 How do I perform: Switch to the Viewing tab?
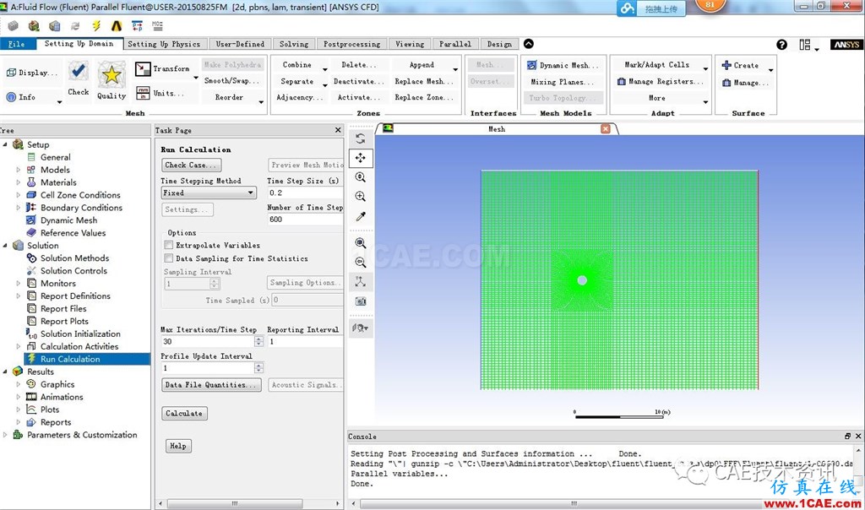point(410,44)
